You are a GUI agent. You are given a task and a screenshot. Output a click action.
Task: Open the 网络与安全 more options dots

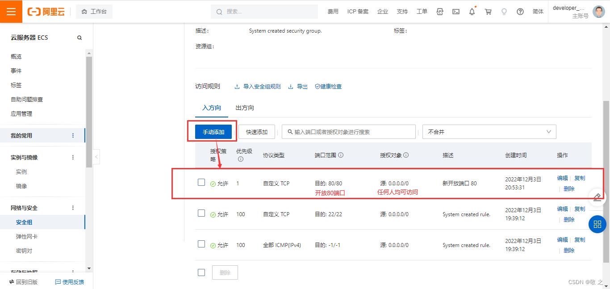73,208
